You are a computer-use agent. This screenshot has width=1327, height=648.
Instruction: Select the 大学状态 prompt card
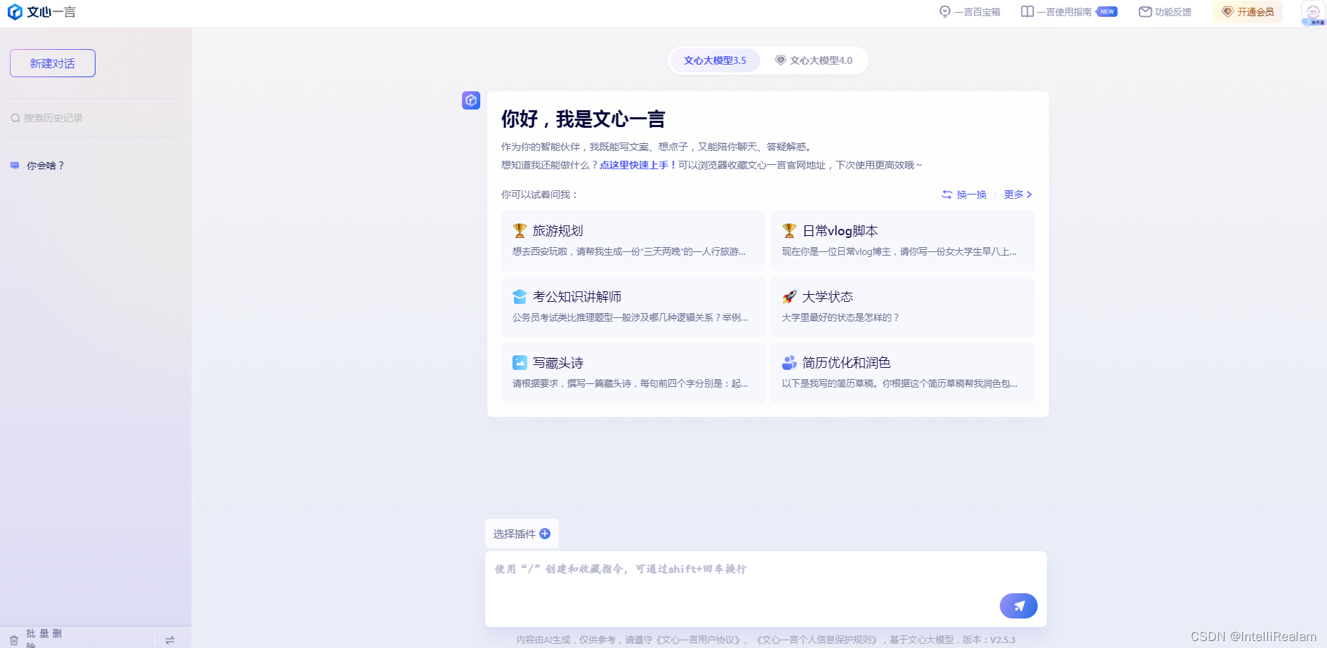coord(903,307)
